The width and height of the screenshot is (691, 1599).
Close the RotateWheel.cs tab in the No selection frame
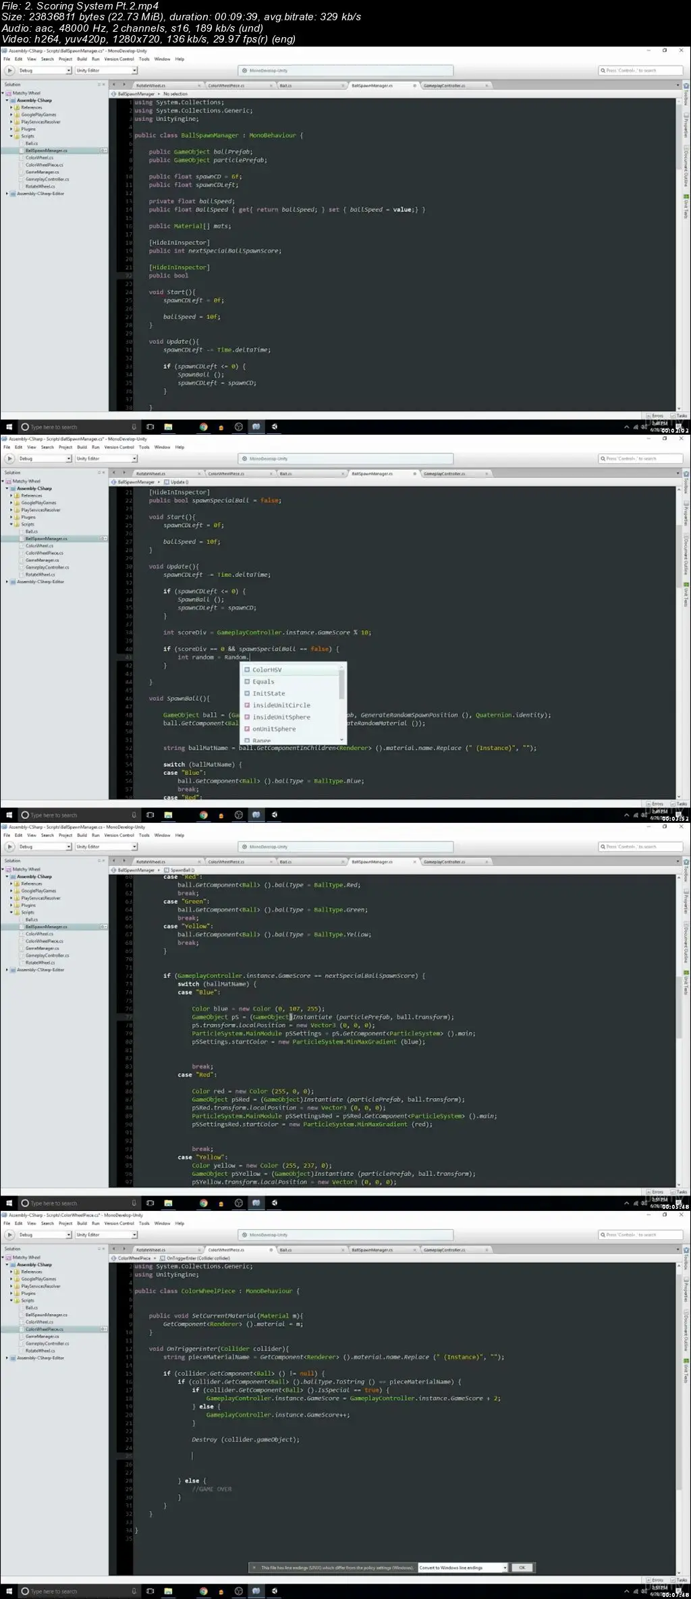tap(200, 86)
